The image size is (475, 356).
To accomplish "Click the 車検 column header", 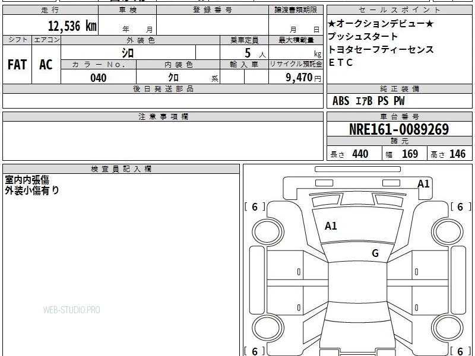I will pos(127,10).
